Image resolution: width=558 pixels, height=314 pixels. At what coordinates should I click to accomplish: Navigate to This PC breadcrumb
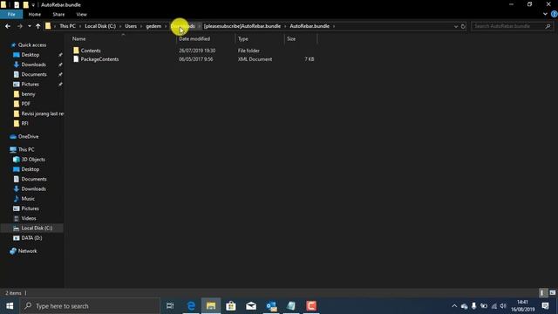tap(67, 26)
